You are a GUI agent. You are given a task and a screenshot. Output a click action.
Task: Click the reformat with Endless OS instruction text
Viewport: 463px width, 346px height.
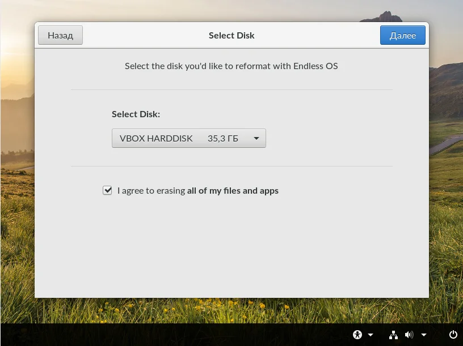(x=231, y=66)
